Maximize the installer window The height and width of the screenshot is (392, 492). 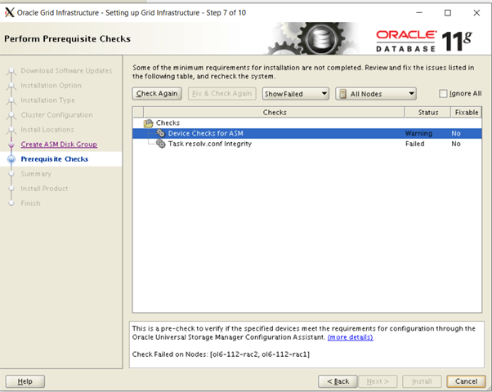(447, 12)
